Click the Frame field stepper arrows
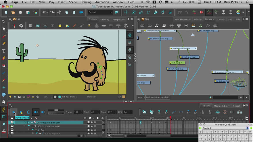The image size is (253, 142). pos(81,112)
